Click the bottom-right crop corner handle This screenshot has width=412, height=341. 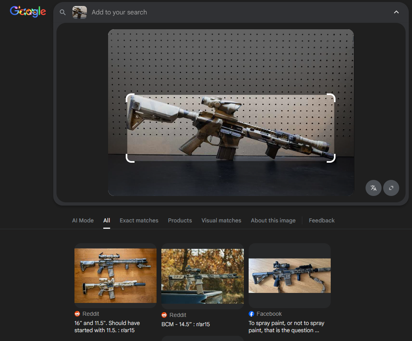point(332,159)
